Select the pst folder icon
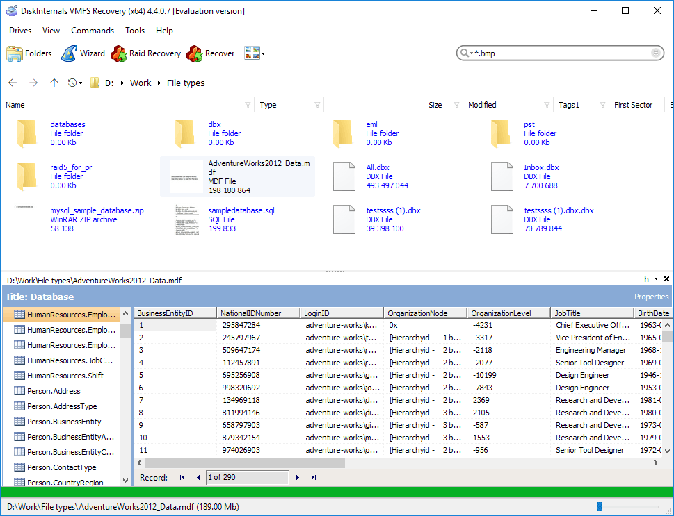 [x=500, y=134]
